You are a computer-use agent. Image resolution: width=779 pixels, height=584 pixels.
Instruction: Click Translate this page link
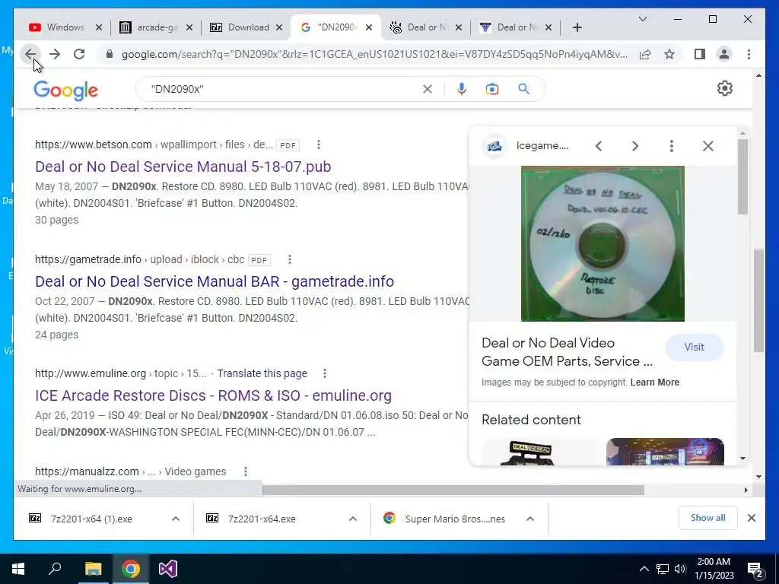(262, 373)
